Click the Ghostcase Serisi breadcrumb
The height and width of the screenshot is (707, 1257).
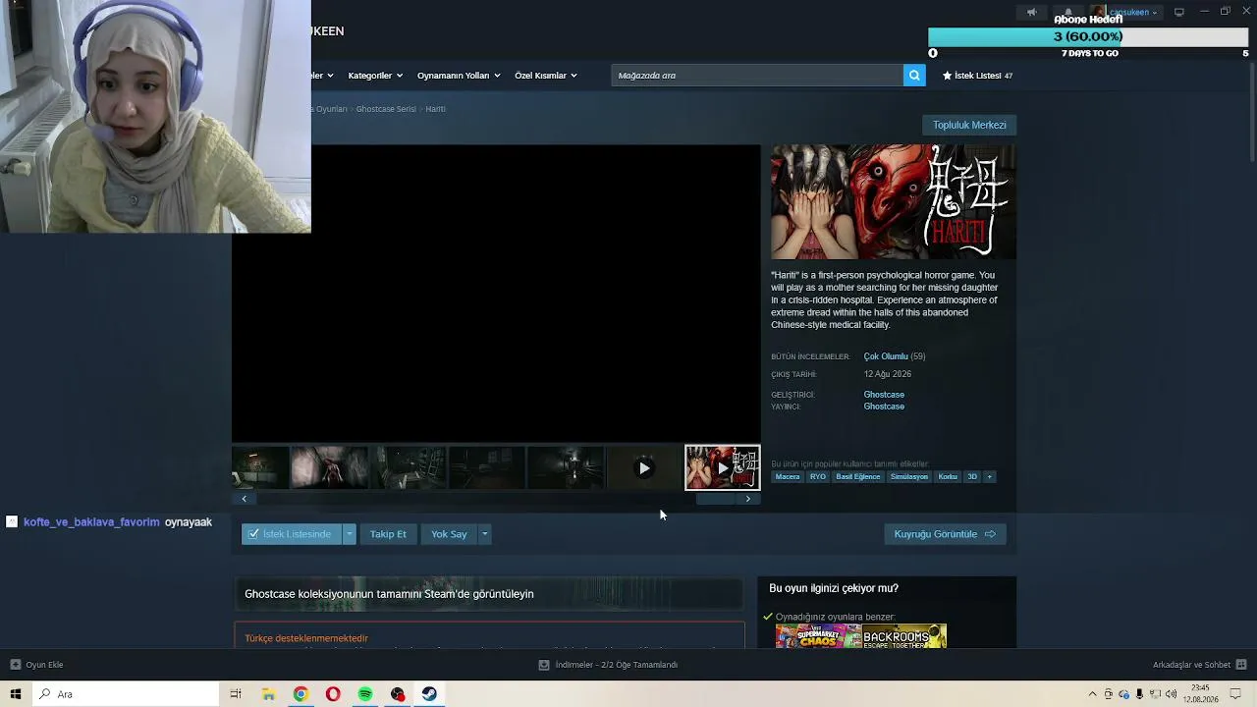tap(386, 109)
